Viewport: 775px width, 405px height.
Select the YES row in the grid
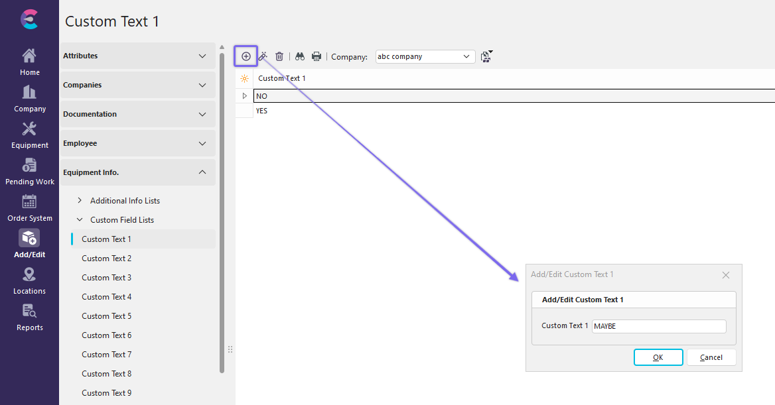click(x=262, y=111)
